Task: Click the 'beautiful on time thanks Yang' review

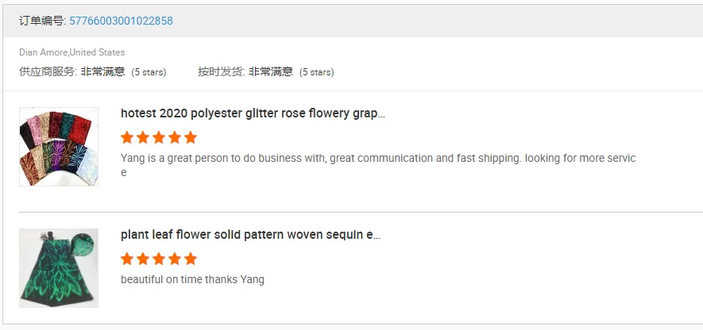Action: [192, 279]
